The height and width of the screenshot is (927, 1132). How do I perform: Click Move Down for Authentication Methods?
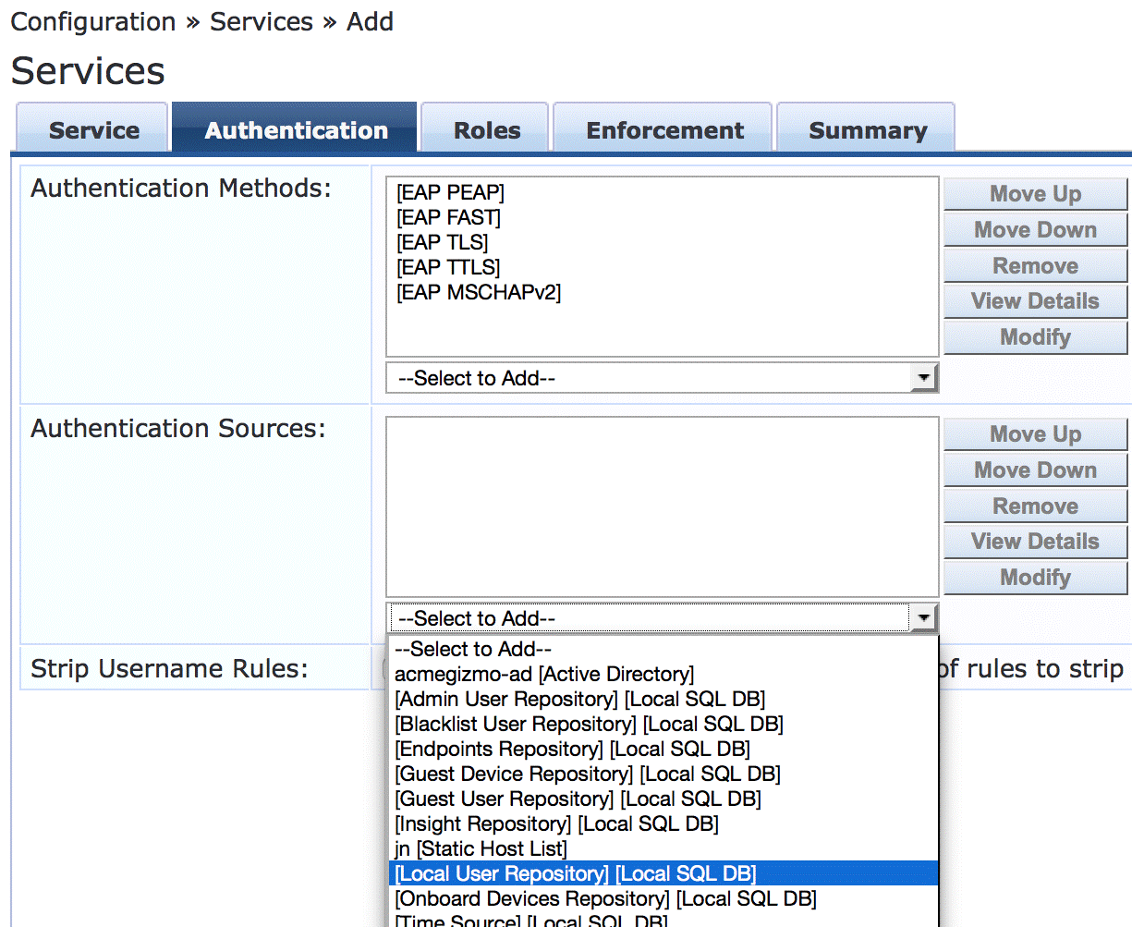point(1034,230)
